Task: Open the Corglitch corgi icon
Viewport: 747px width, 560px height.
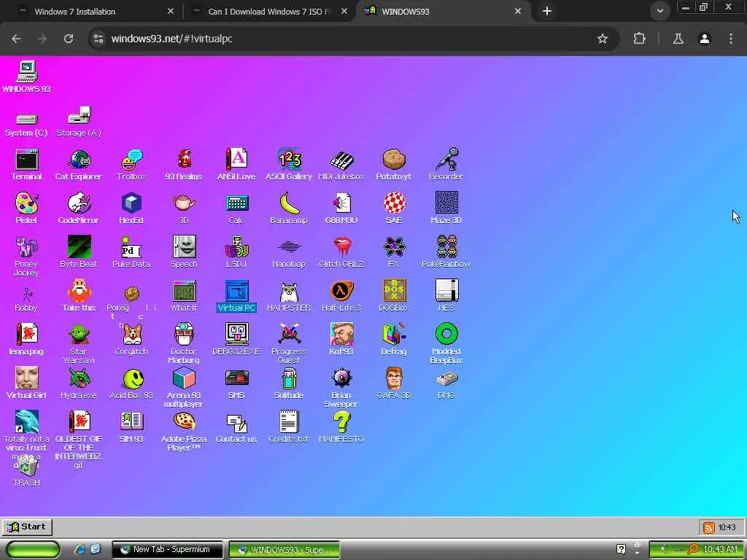Action: coord(131,340)
